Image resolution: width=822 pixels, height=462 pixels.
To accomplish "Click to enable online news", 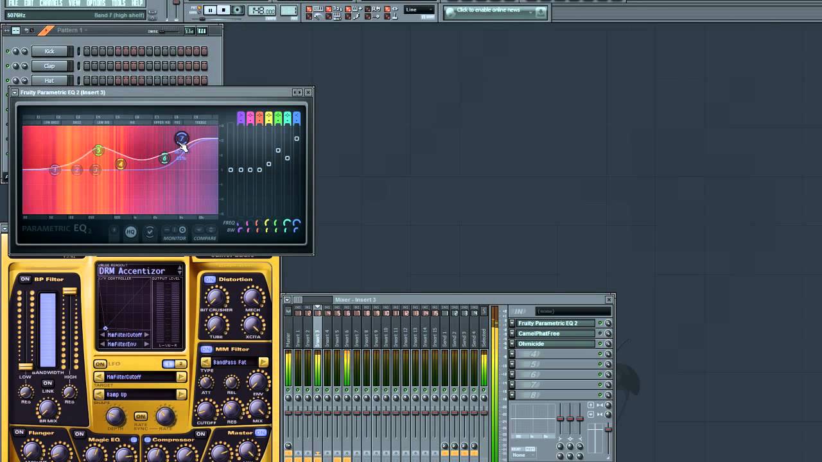I will tap(488, 10).
